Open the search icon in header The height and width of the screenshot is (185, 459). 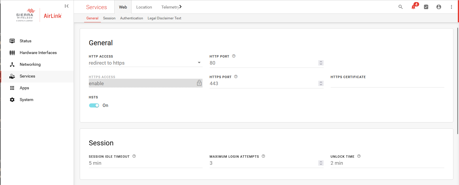(x=400, y=7)
